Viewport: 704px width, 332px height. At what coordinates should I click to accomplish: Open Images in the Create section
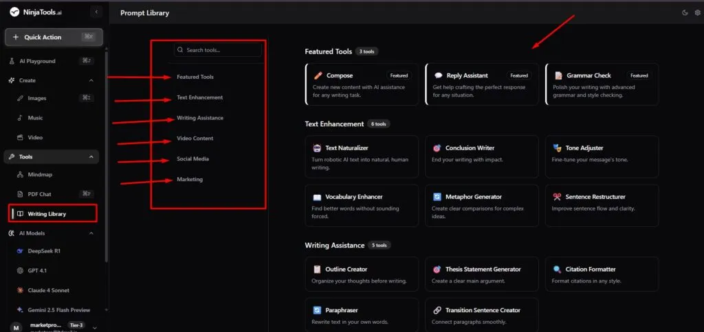pos(36,98)
